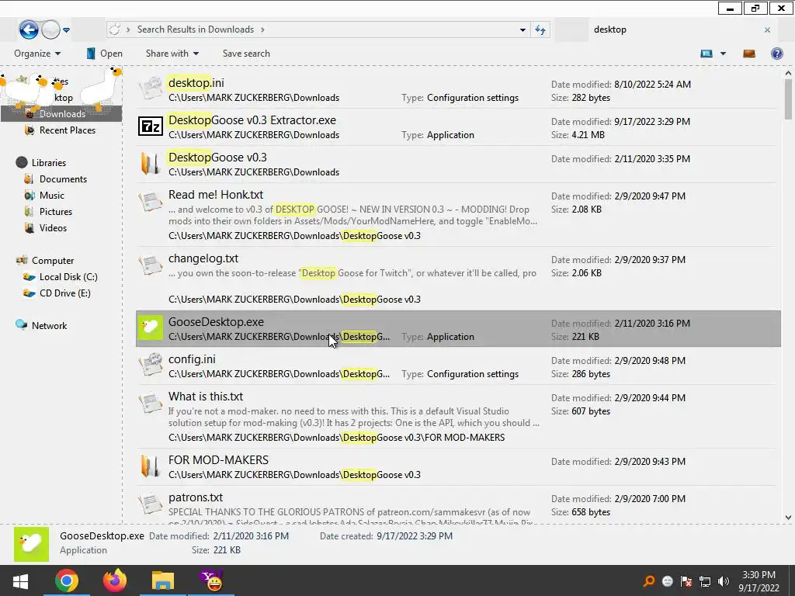Click the scrollbar up arrow
Screen dimensions: 795x596
788,74
